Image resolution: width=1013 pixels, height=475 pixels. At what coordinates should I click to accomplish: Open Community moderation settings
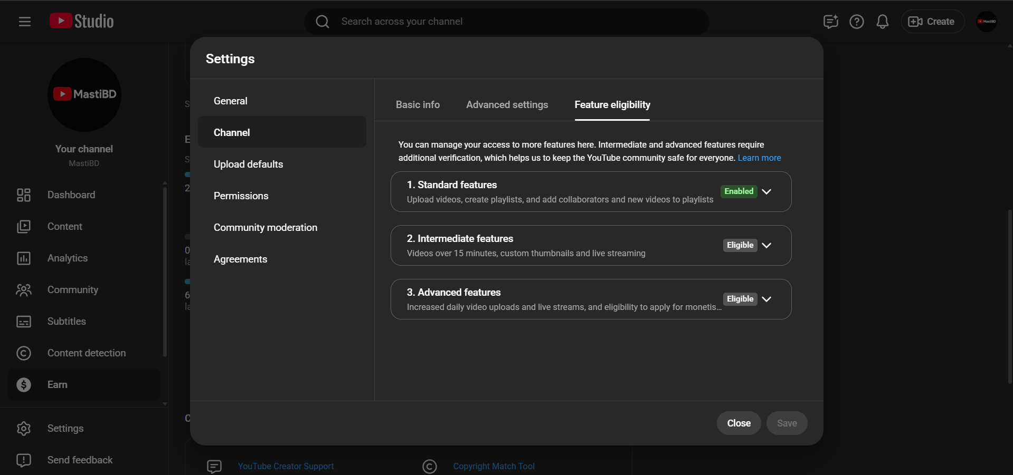[x=265, y=228]
